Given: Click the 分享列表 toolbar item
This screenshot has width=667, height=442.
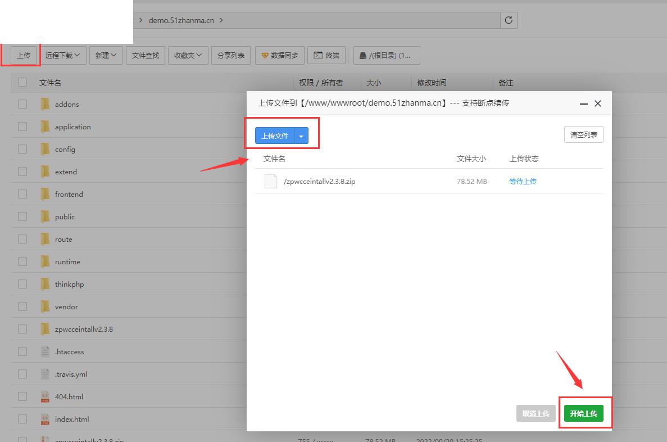Looking at the screenshot, I should [x=231, y=55].
